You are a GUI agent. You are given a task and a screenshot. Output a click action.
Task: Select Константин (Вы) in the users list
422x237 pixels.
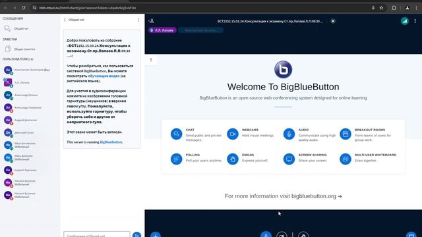pyautogui.click(x=30, y=70)
